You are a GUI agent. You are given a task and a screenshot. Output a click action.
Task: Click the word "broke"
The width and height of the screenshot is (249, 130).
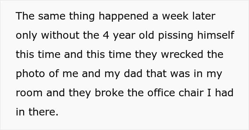(x=109, y=93)
